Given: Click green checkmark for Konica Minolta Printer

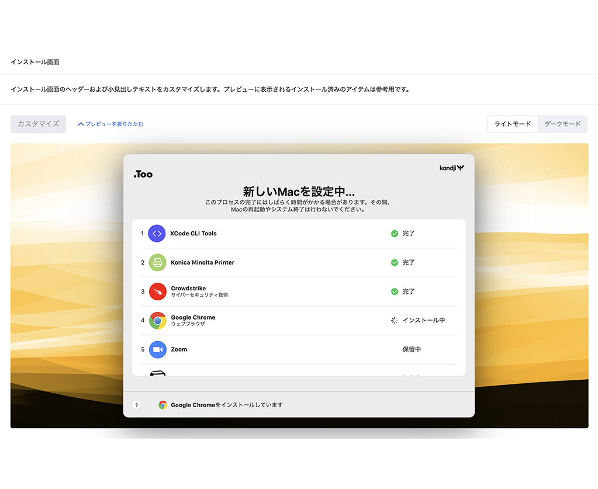Looking at the screenshot, I should click(x=395, y=262).
